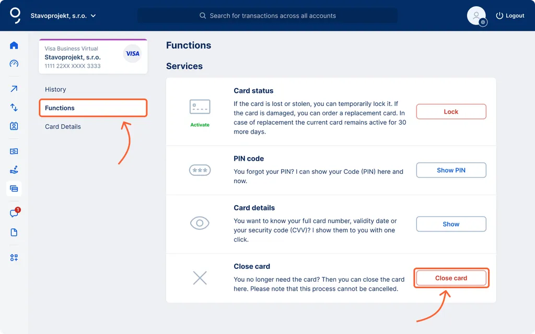Click the Close card button
Image resolution: width=535 pixels, height=334 pixels.
[x=451, y=278]
